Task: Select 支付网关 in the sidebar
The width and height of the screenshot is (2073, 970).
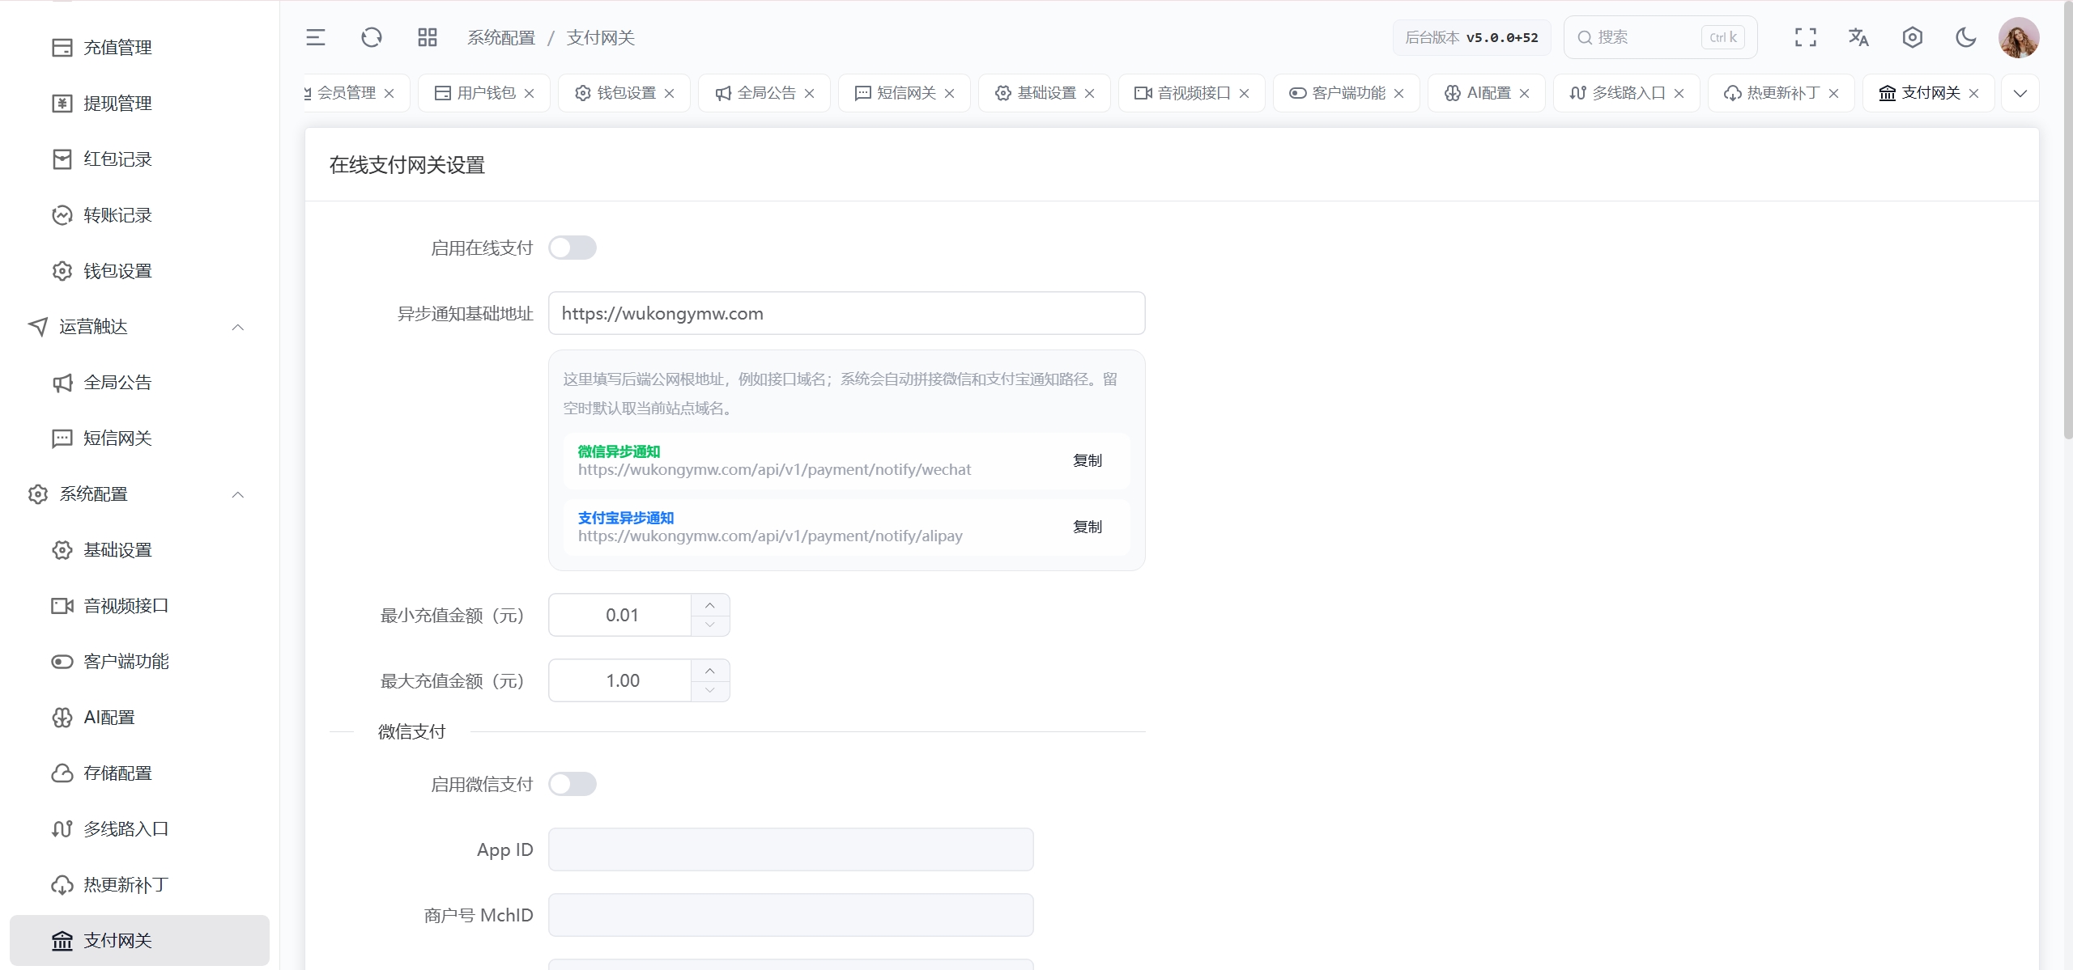Action: [139, 941]
